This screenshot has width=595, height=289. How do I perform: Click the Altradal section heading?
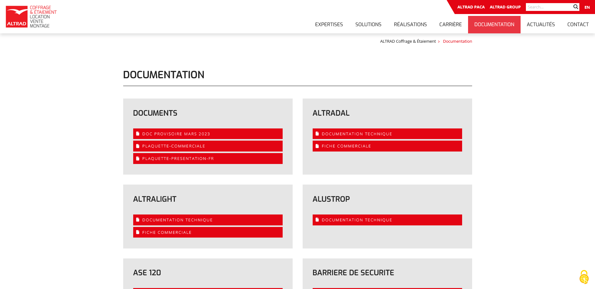pyautogui.click(x=331, y=113)
